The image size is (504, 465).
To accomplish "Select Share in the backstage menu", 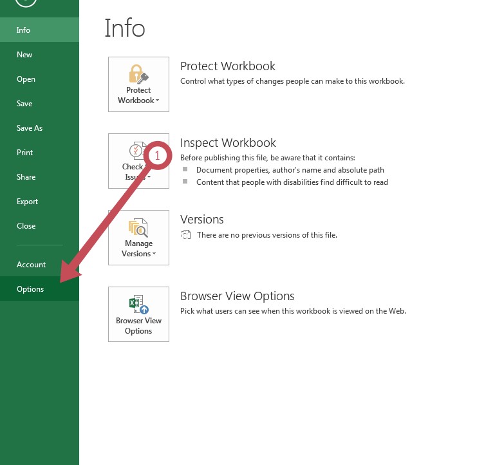I will 39,177.
